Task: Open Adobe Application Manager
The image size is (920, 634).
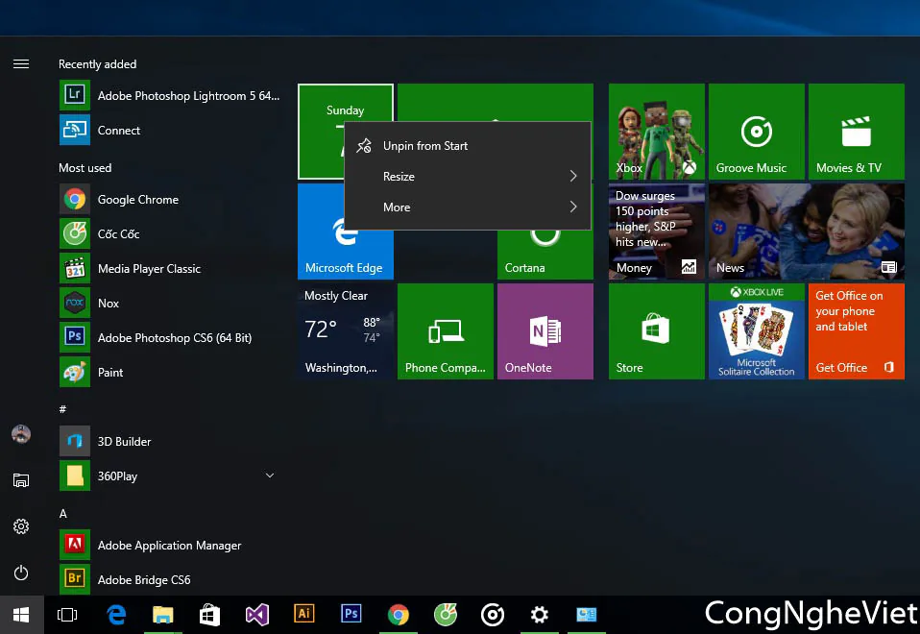Action: (170, 546)
